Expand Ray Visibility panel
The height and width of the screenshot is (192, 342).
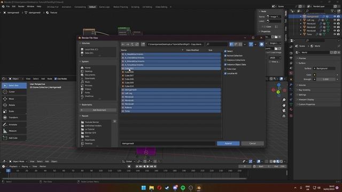coord(304,90)
